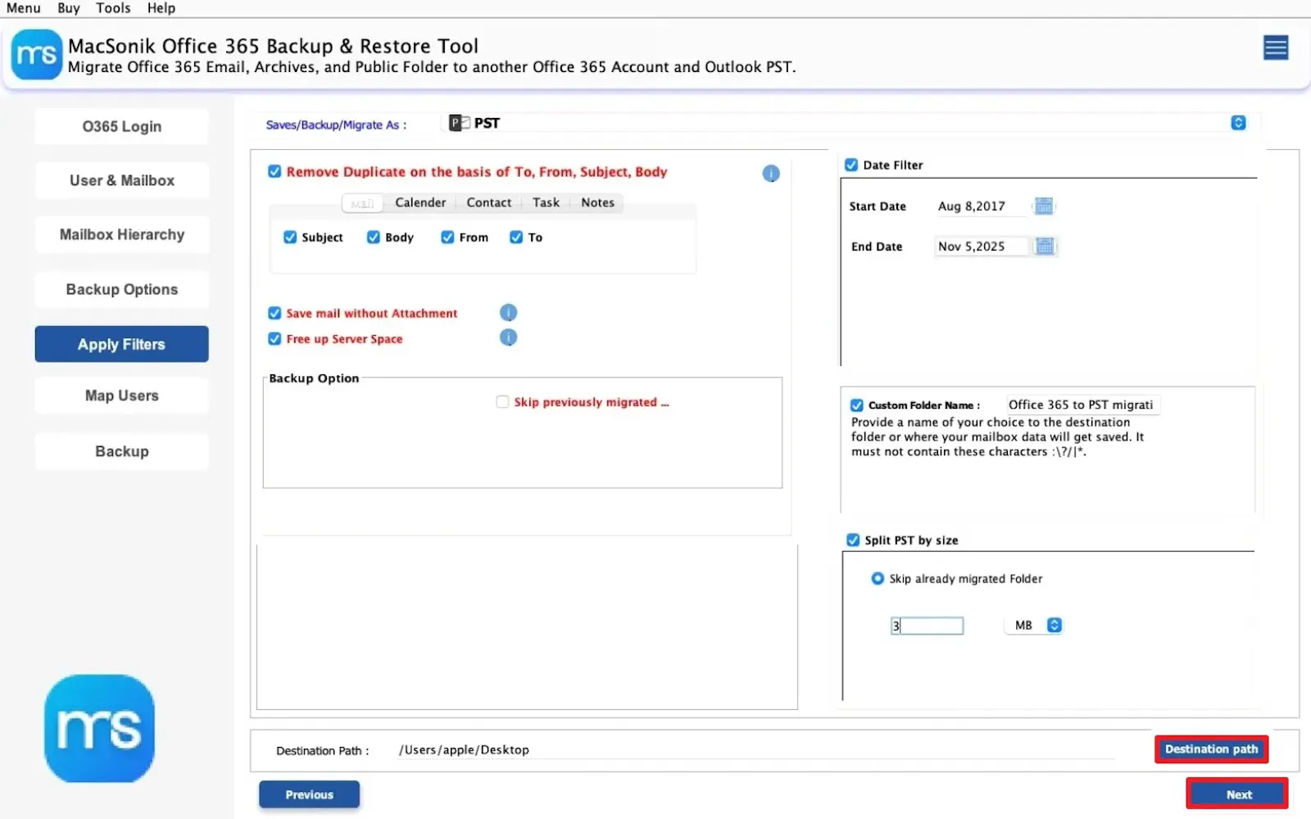Click the Custom Folder Name text field

point(1082,405)
